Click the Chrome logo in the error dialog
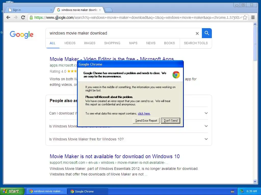The width and height of the screenshot is (261, 195). (176, 75)
